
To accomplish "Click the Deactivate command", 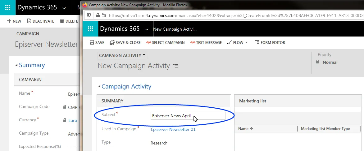I will (x=41, y=21).
